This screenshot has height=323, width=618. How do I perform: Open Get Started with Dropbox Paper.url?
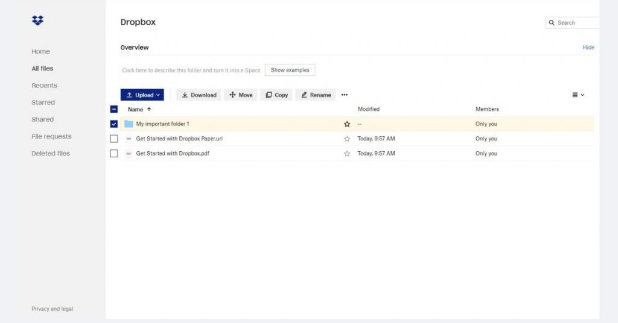point(179,139)
